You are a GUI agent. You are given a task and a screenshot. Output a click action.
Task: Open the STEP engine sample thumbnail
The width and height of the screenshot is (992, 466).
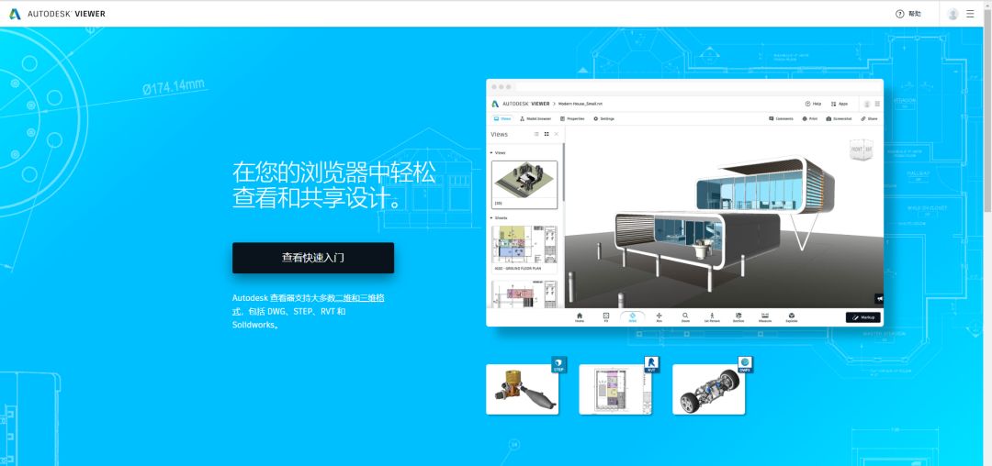coord(522,389)
